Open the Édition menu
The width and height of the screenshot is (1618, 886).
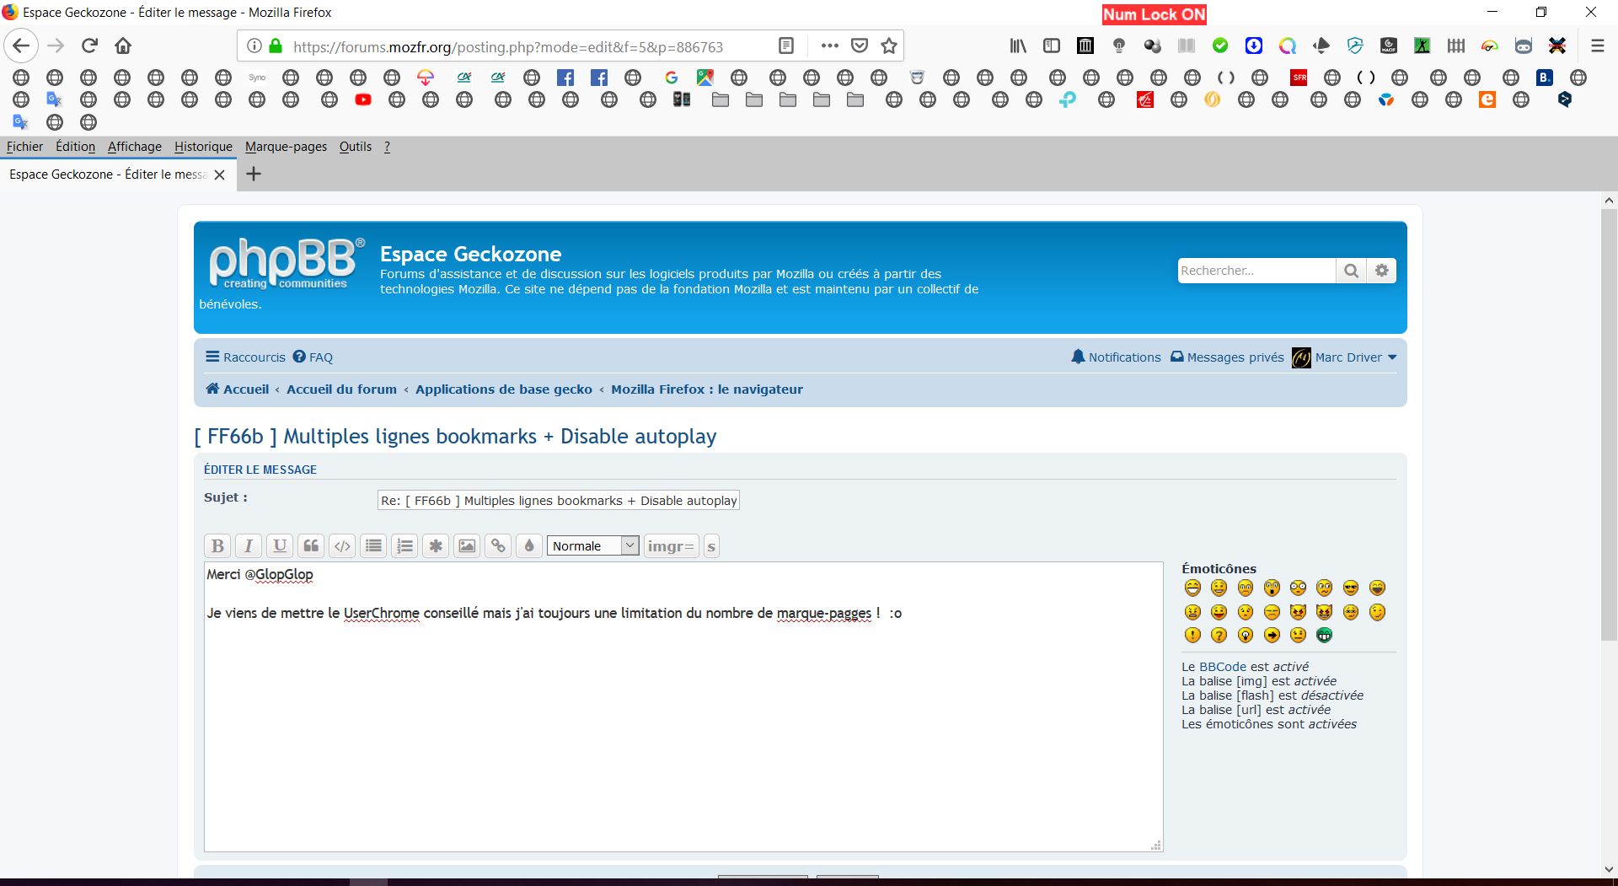(75, 147)
